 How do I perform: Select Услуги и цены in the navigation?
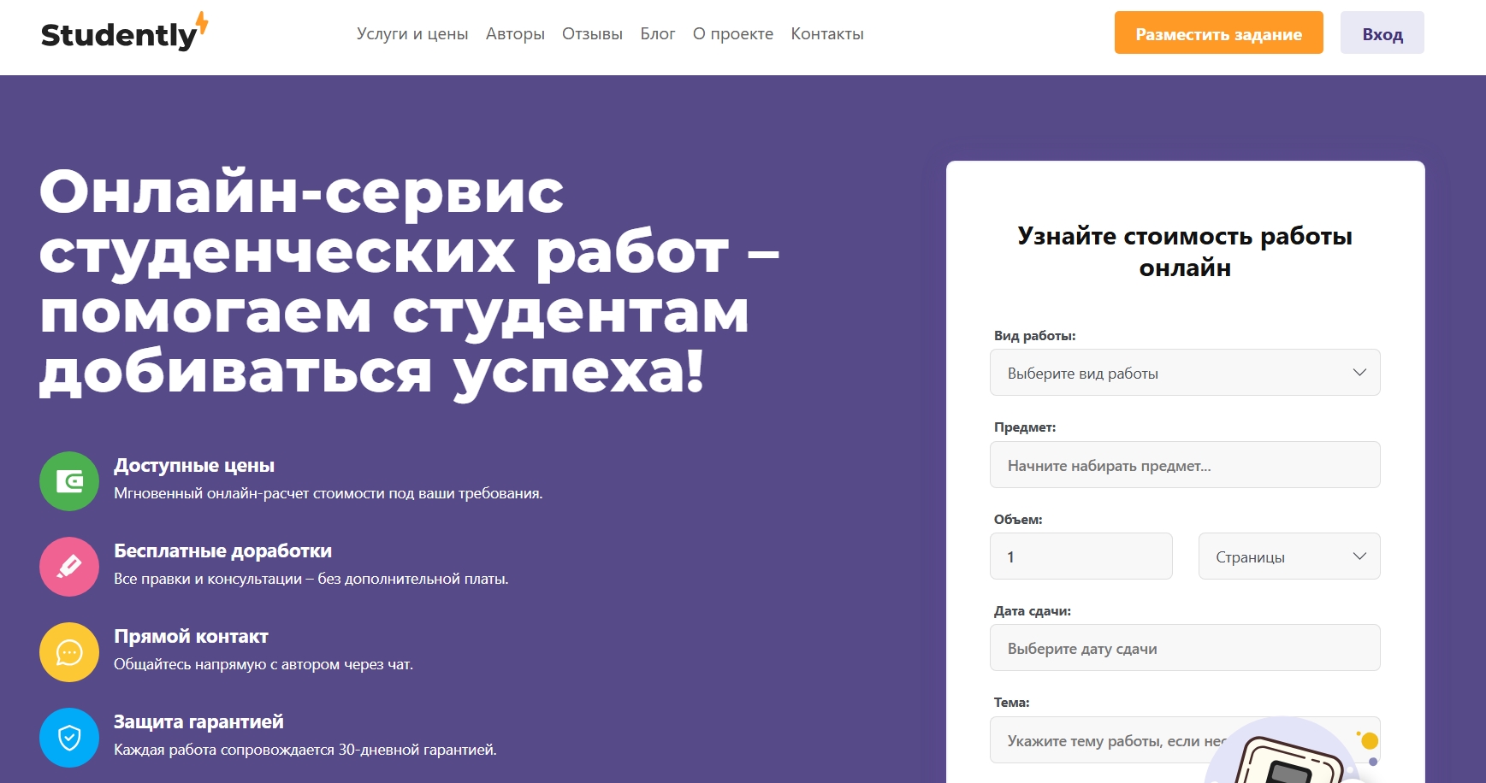(x=412, y=33)
